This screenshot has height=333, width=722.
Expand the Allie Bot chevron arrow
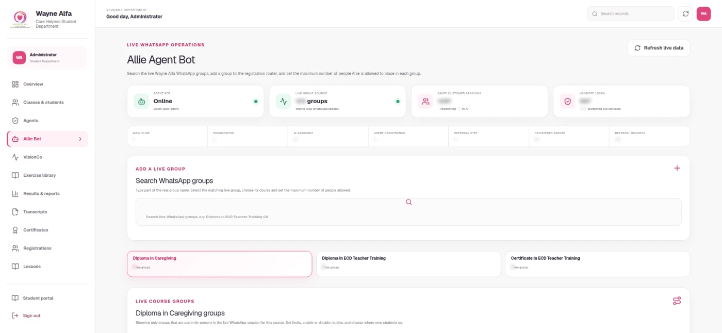(80, 139)
